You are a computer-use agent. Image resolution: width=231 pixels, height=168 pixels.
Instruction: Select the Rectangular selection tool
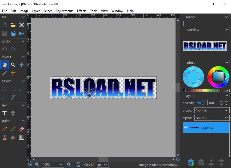tap(5, 89)
